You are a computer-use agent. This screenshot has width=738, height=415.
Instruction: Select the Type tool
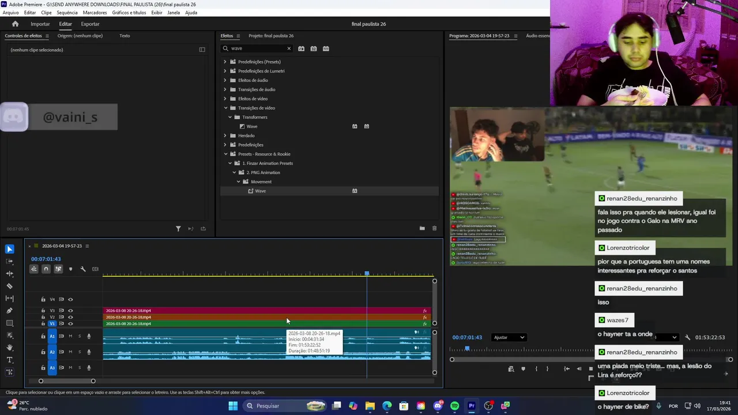click(9, 360)
